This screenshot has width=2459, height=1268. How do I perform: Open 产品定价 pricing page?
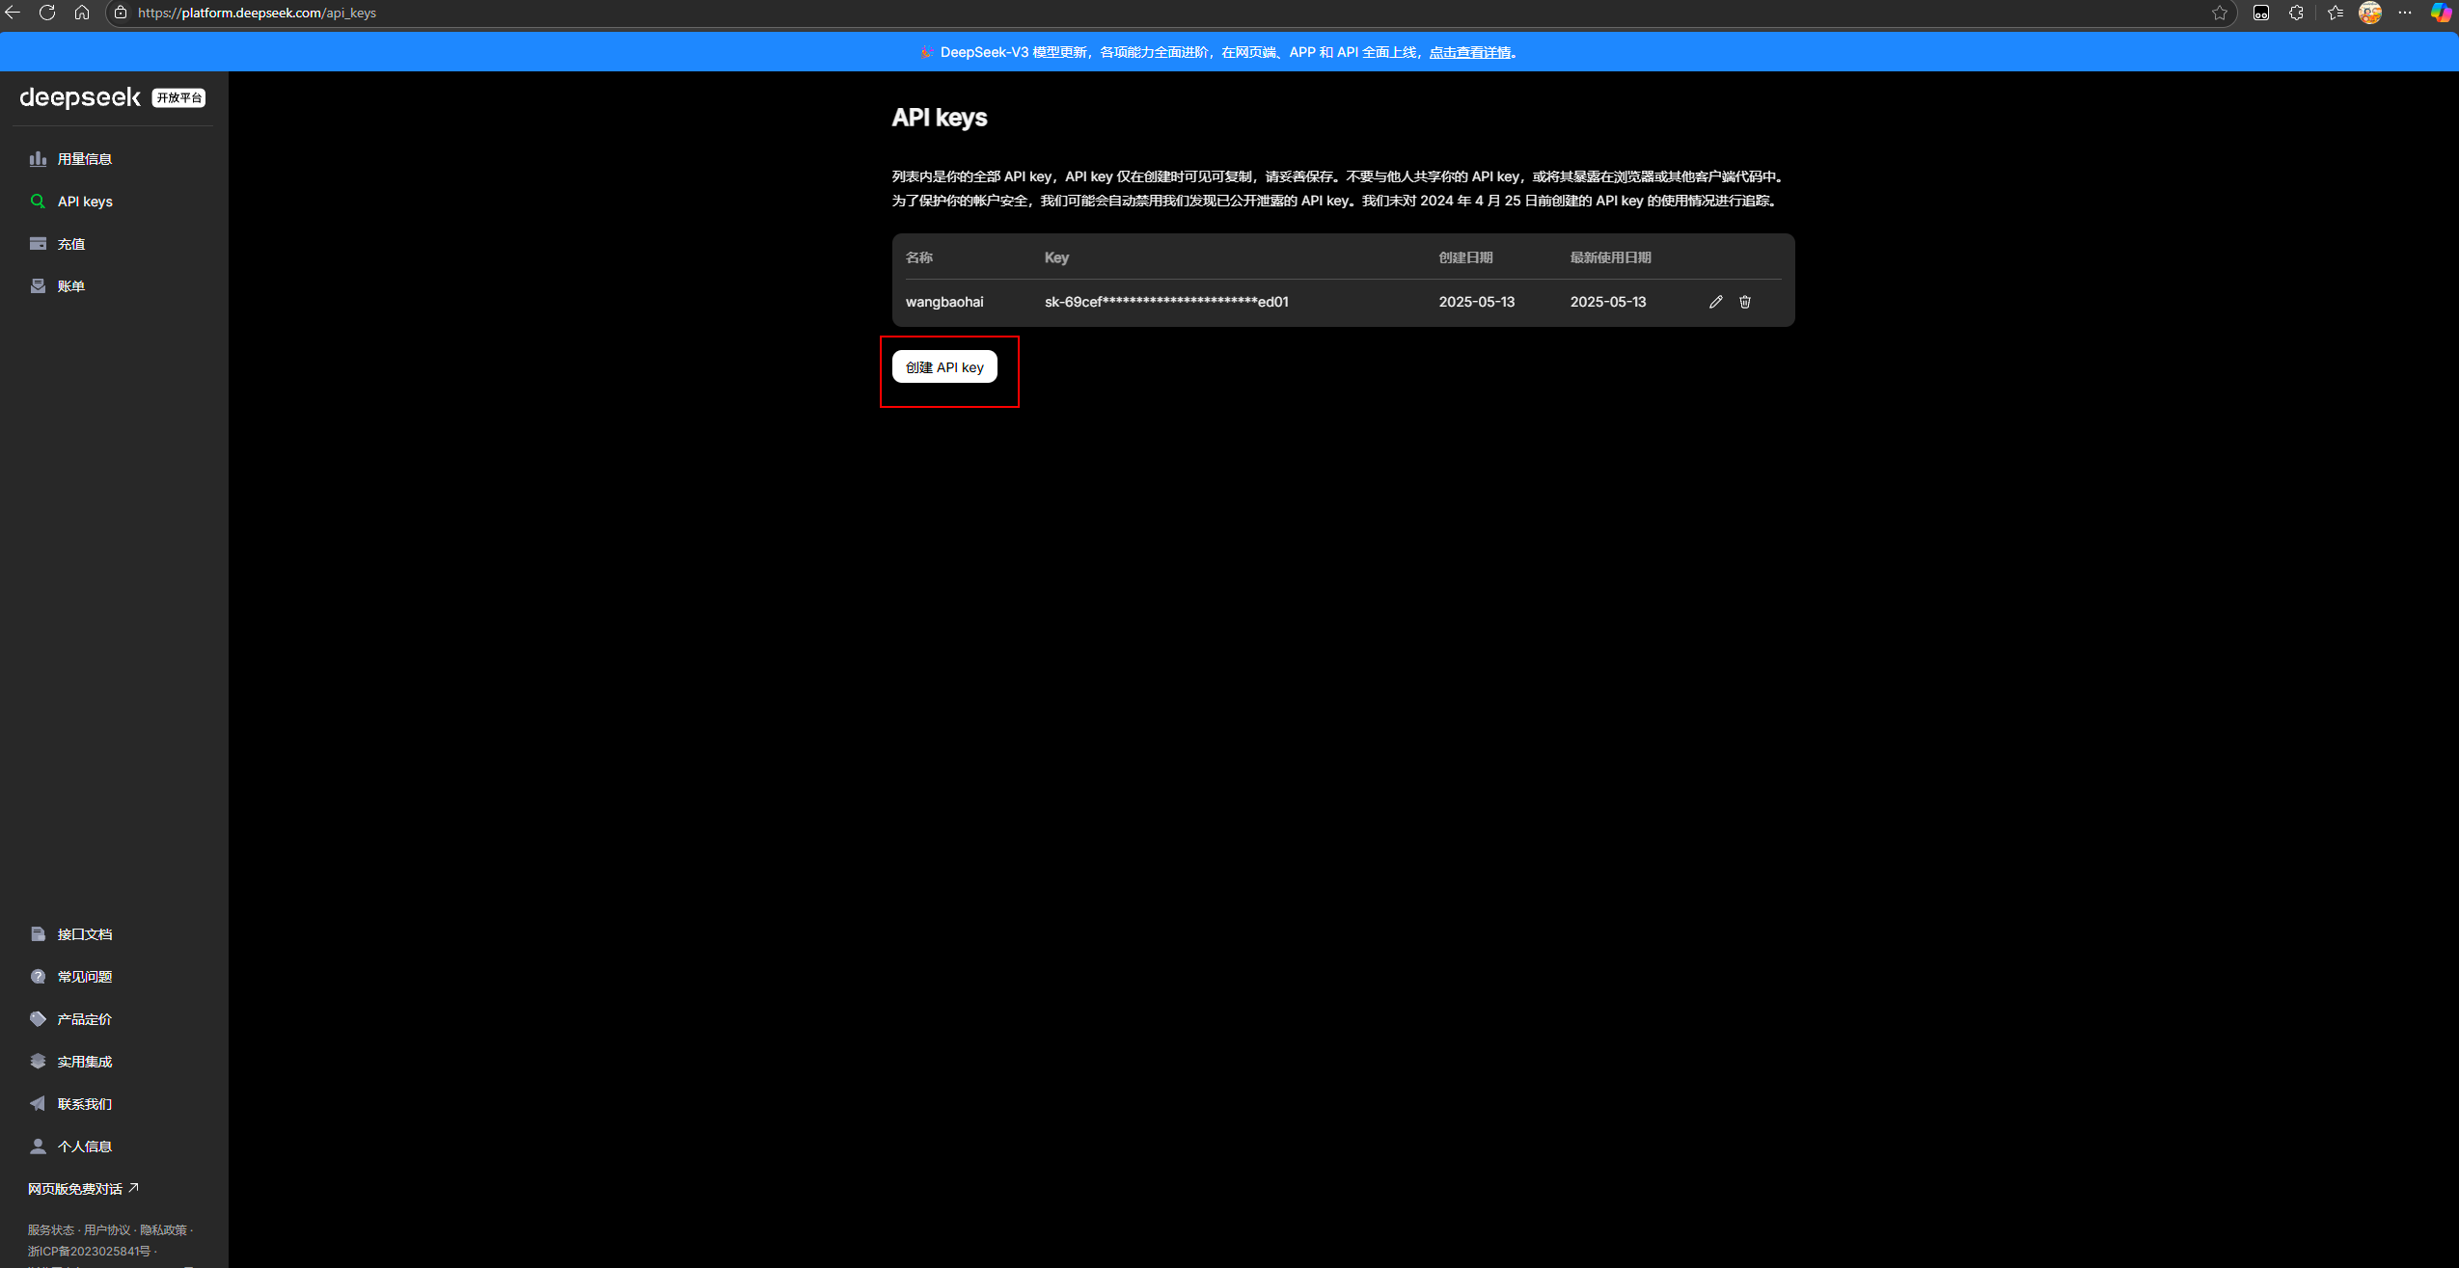84,1019
